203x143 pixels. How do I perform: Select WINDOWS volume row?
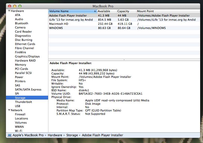coord(124,28)
